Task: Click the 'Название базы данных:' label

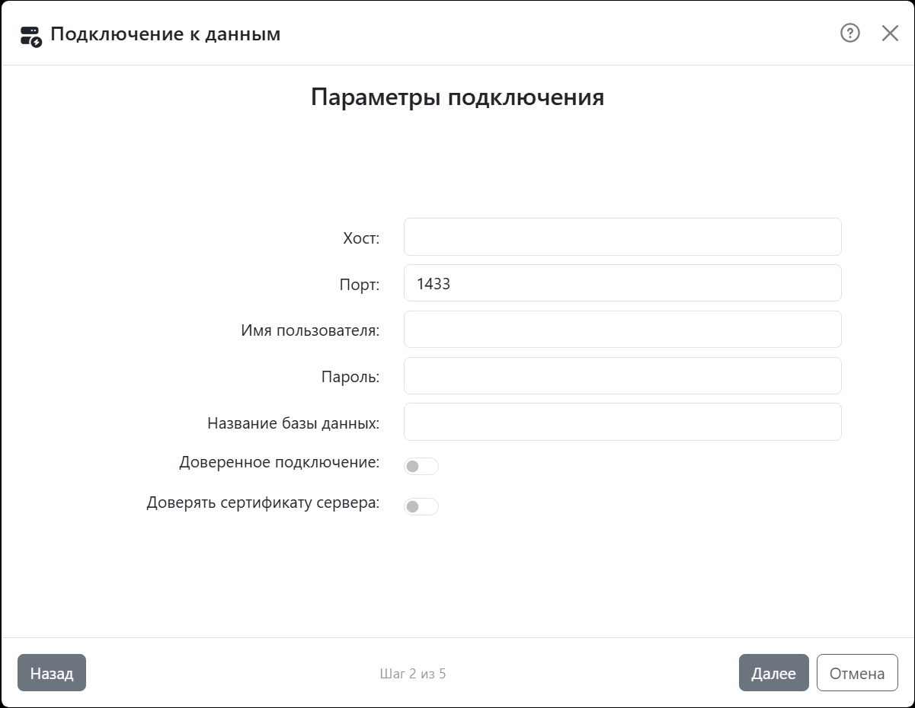Action: 293,423
